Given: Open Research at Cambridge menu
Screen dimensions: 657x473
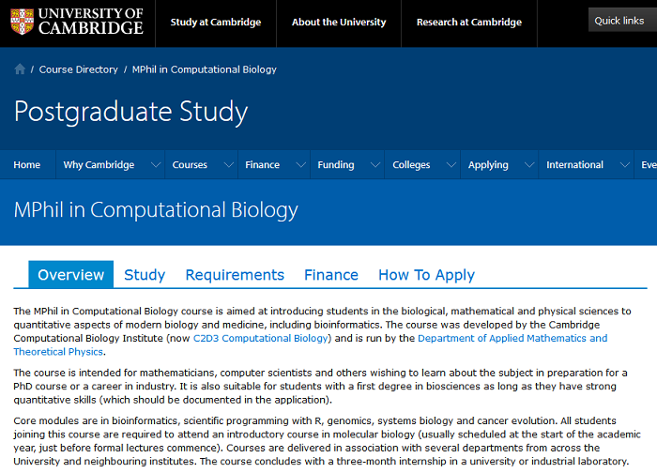Looking at the screenshot, I should 468,23.
